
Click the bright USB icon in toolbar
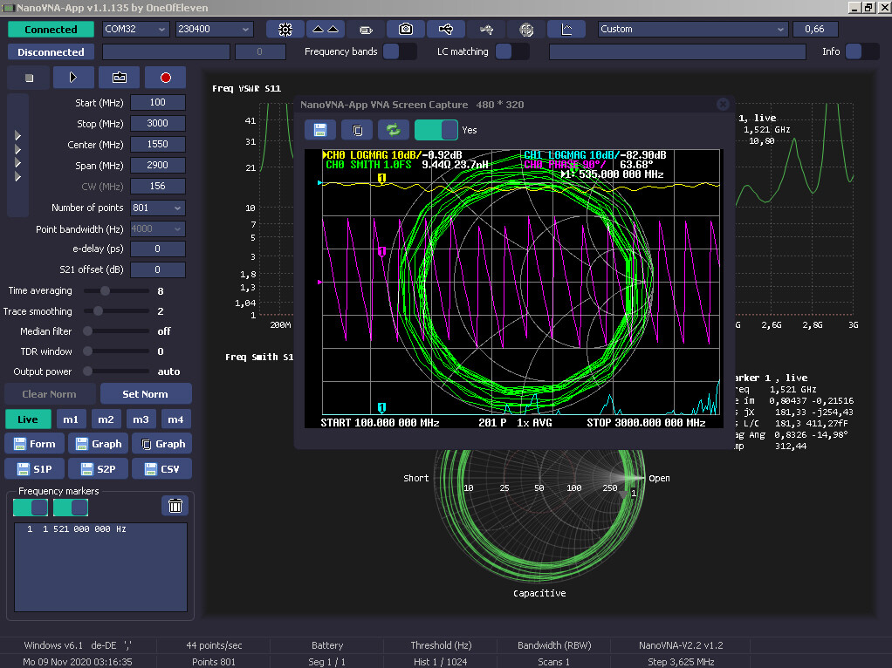point(446,29)
